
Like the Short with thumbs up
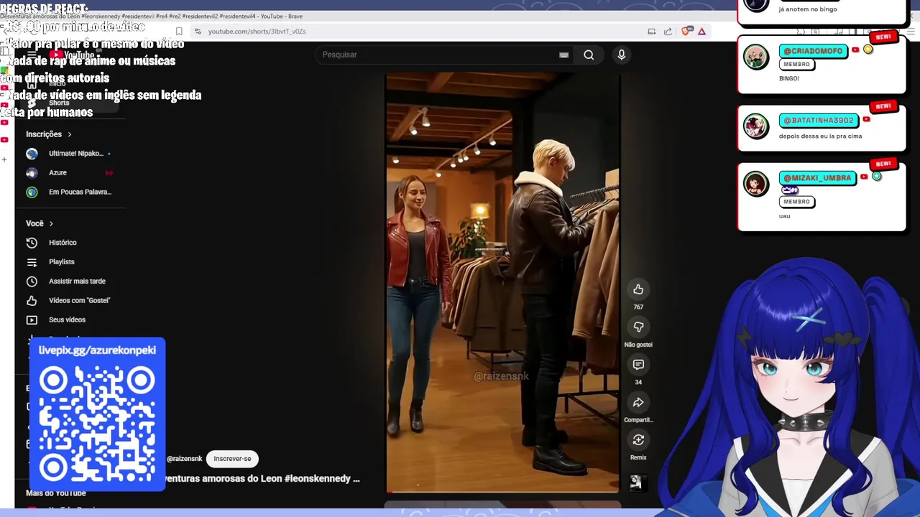click(x=638, y=289)
